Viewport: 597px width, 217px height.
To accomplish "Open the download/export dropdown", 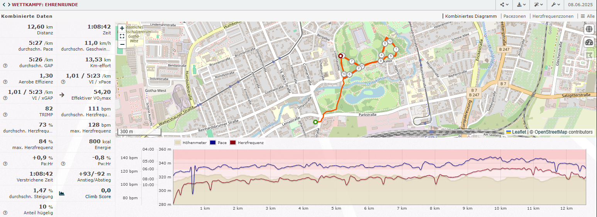I will coord(521,5).
